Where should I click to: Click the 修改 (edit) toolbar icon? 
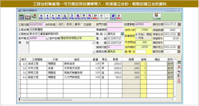point(84,17)
